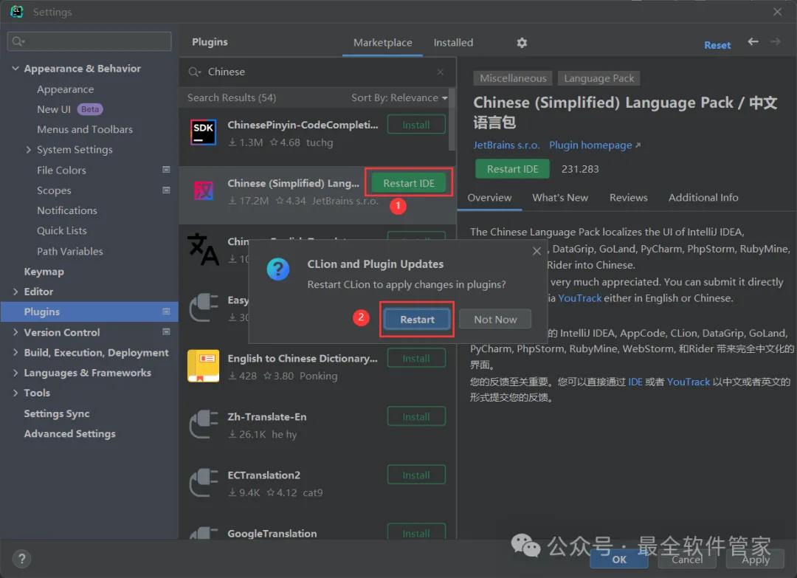Click Not Now in the dialog
The image size is (797, 578).
(x=495, y=319)
